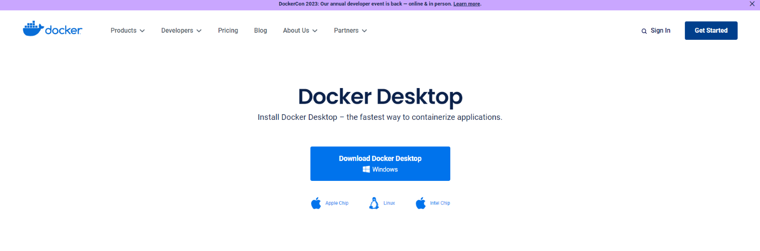
Task: Click the Windows logo in the download button
Action: pos(366,170)
